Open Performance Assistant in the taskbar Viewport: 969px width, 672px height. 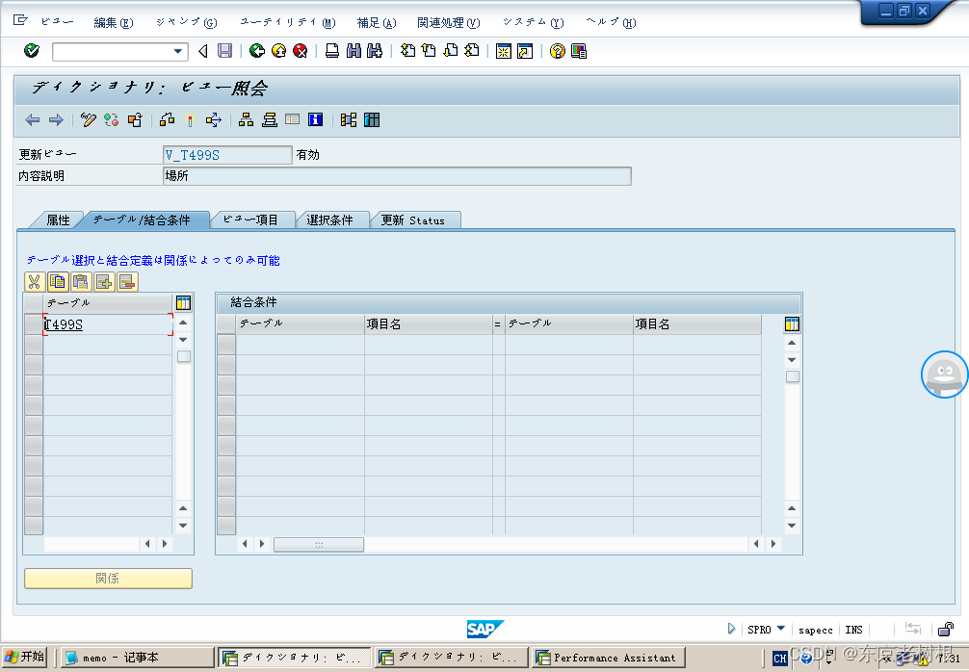point(609,658)
